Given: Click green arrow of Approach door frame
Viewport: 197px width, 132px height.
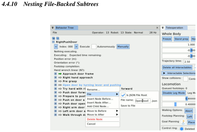Looking at the screenshot, I should tap(60, 74).
